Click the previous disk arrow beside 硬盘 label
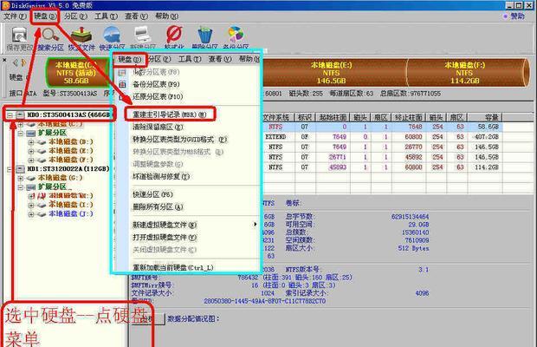This screenshot has width=537, height=347. [15, 62]
